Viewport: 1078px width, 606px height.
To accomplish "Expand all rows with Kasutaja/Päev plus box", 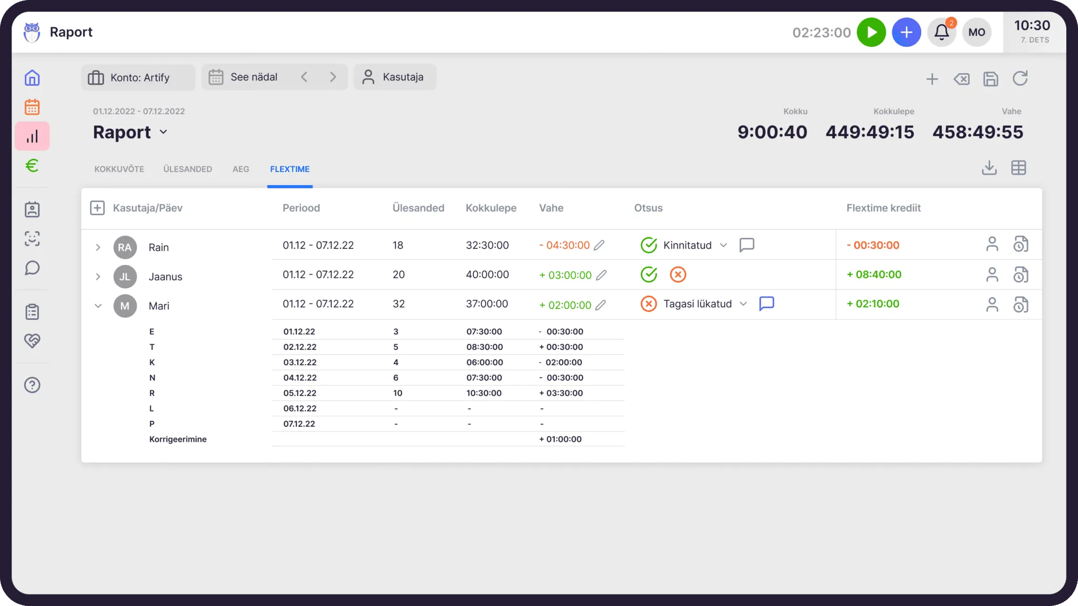I will coord(97,208).
